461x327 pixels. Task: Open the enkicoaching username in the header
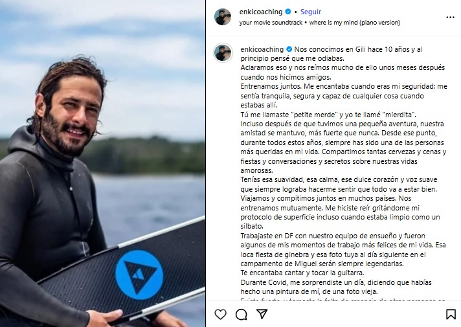click(x=261, y=12)
